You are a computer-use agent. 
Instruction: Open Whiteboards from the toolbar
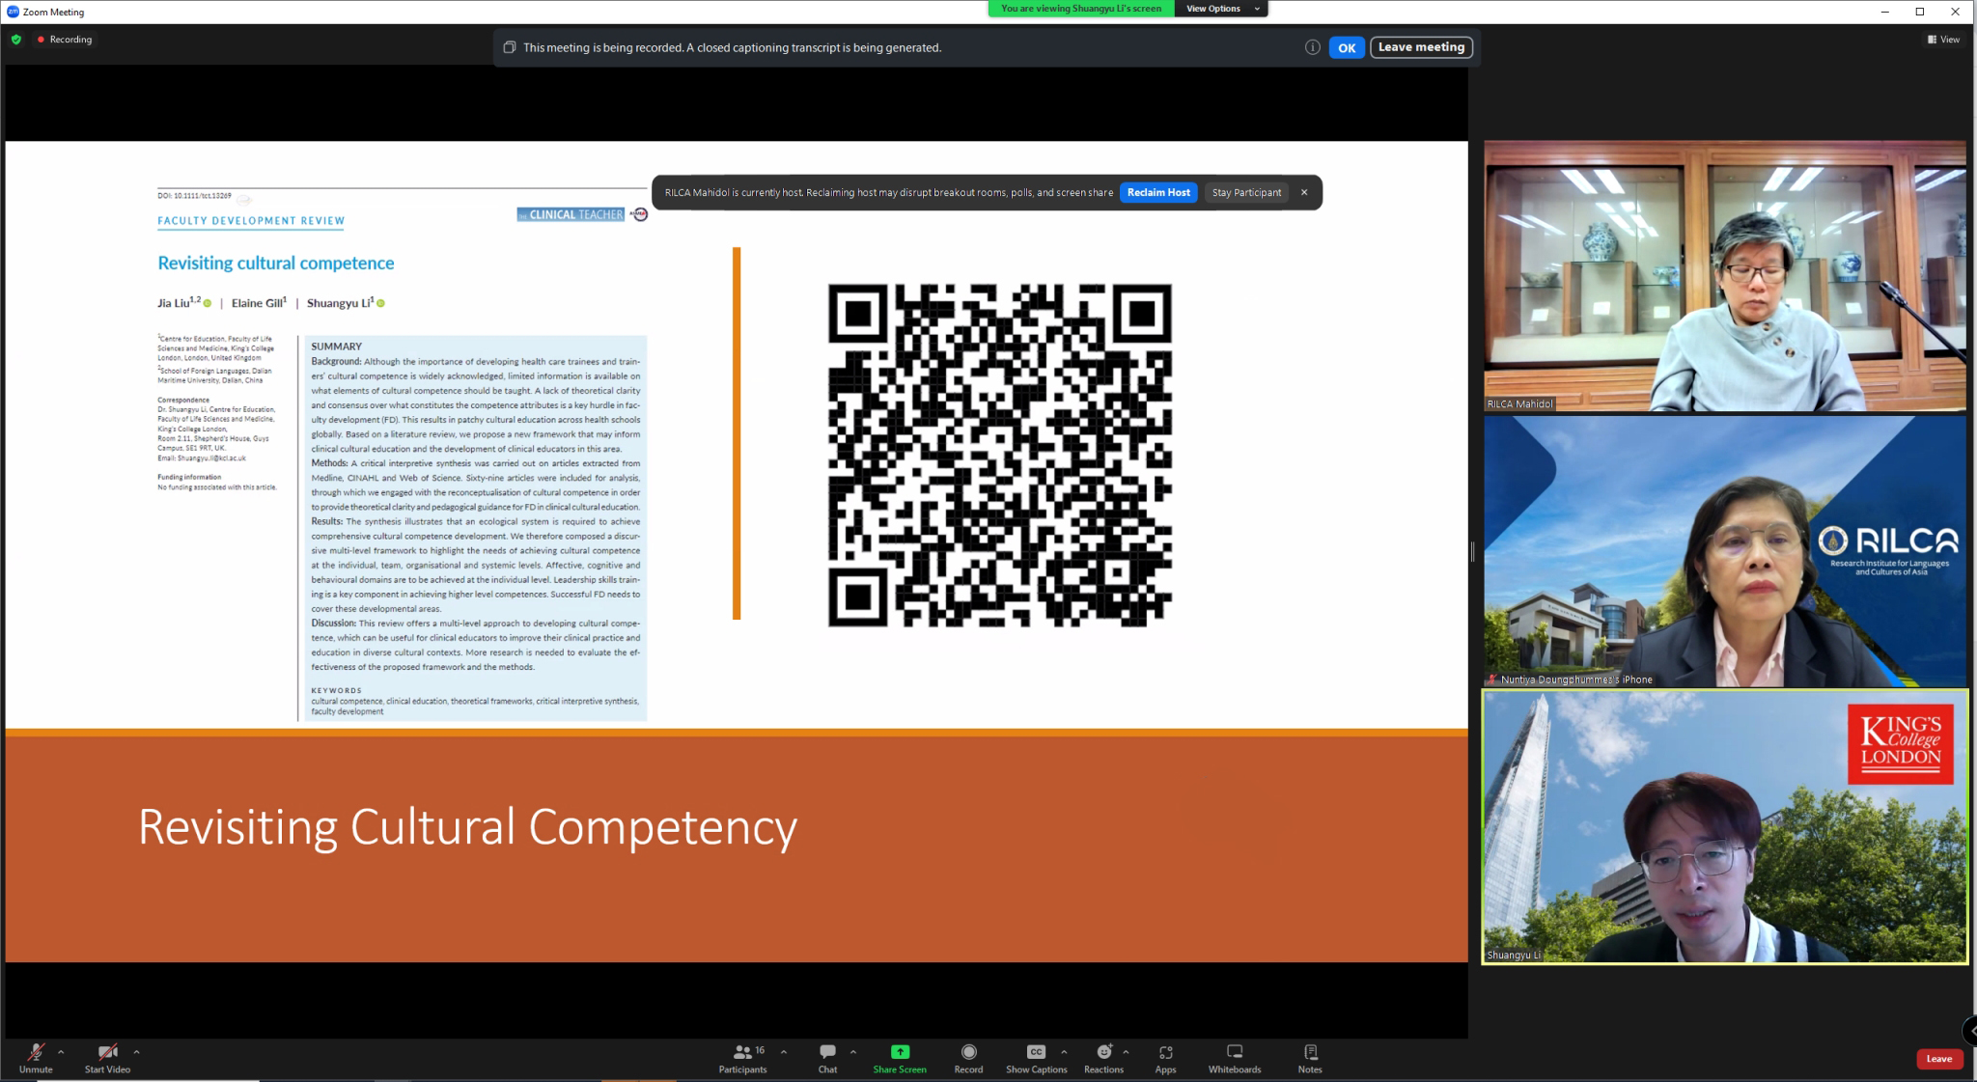tap(1235, 1052)
